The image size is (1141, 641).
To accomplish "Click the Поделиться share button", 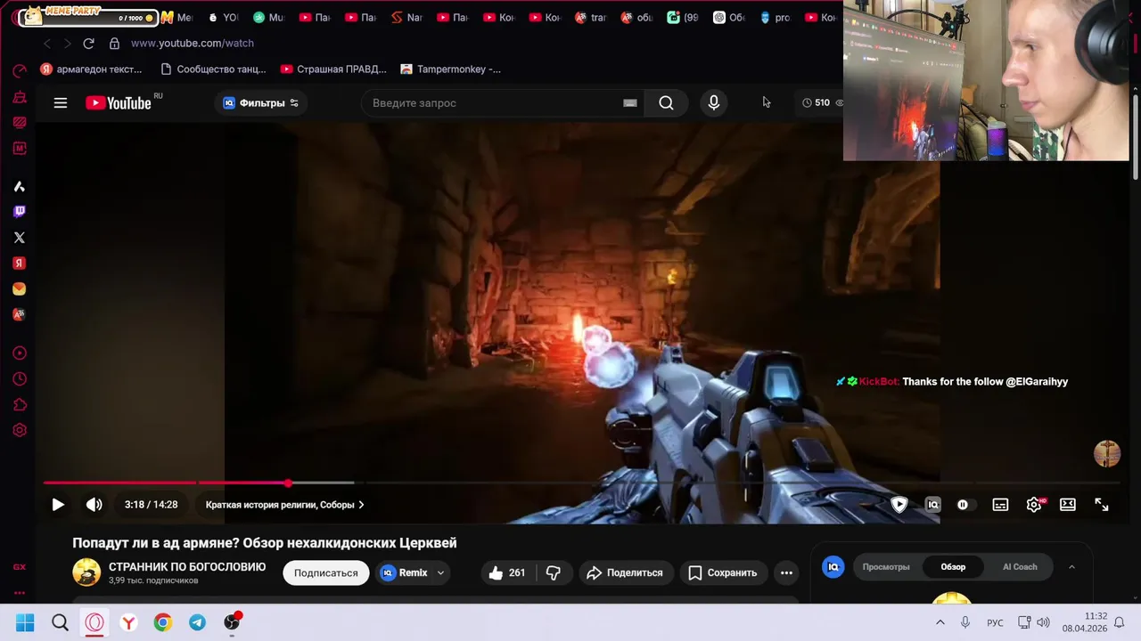I will pos(625,573).
